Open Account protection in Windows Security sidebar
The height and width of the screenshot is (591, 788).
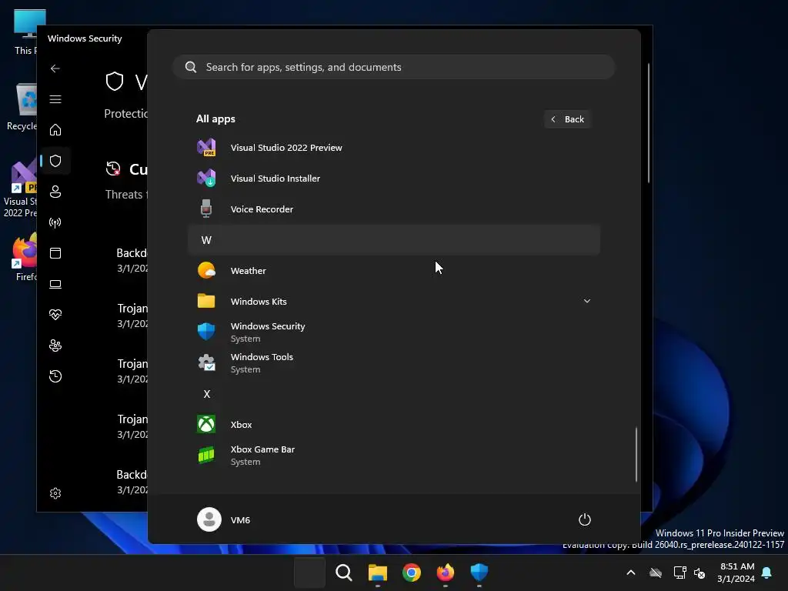coord(55,192)
